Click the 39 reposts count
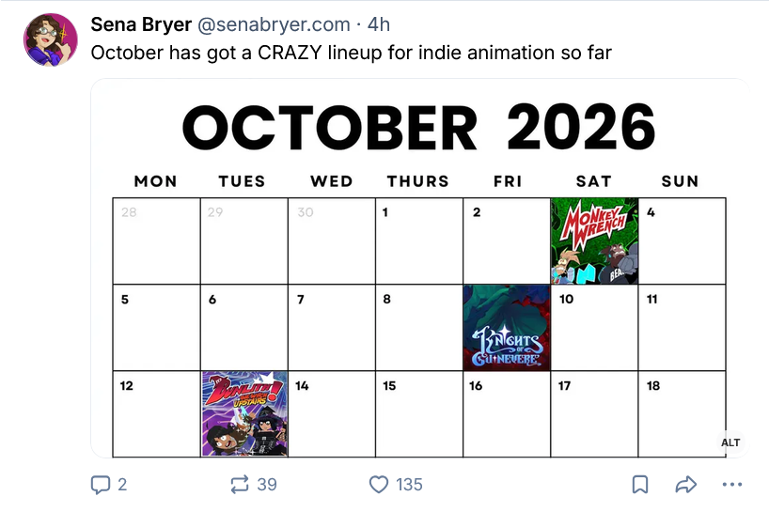 (x=267, y=485)
